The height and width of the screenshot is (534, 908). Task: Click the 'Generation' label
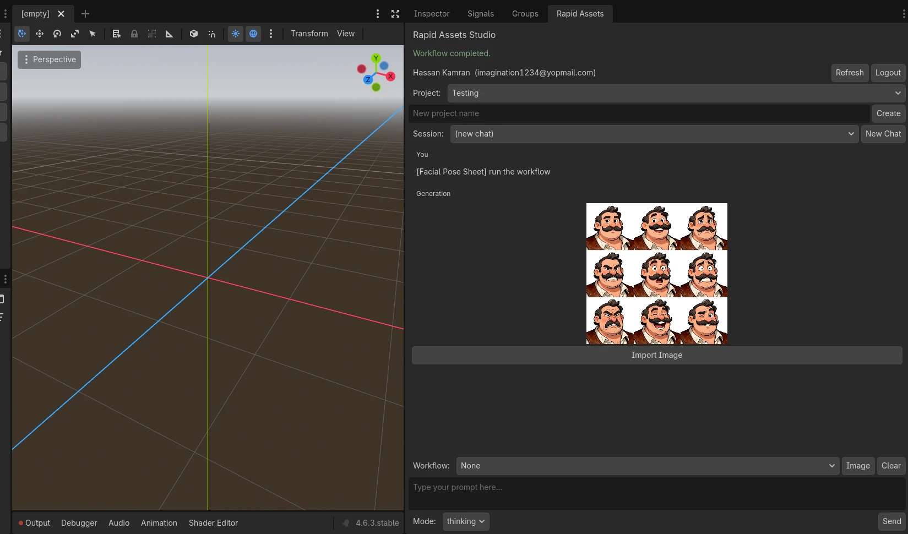(x=433, y=194)
